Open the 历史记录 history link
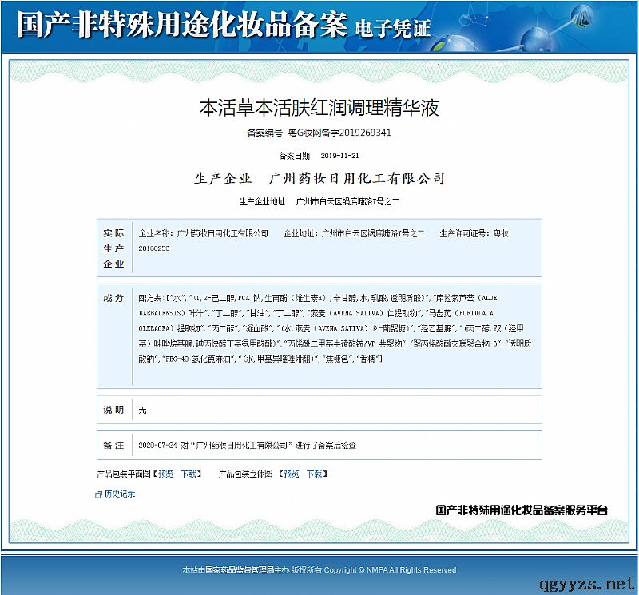Screen dimensions: 639x595 coord(119,494)
